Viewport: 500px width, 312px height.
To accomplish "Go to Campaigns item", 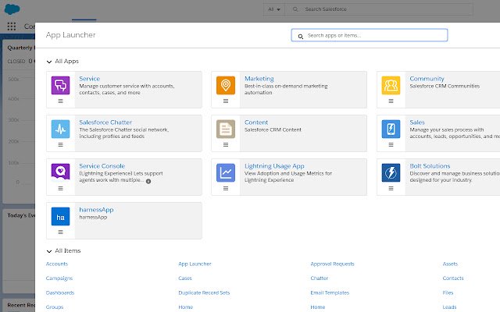I will 59,278.
